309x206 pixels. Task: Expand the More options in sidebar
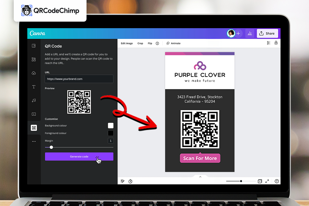(34, 141)
